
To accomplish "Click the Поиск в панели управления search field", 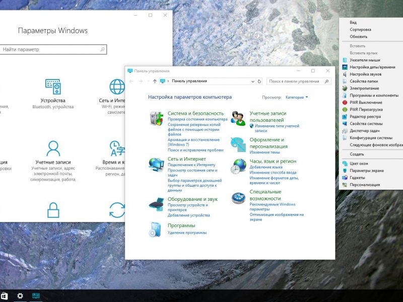I will click(299, 81).
